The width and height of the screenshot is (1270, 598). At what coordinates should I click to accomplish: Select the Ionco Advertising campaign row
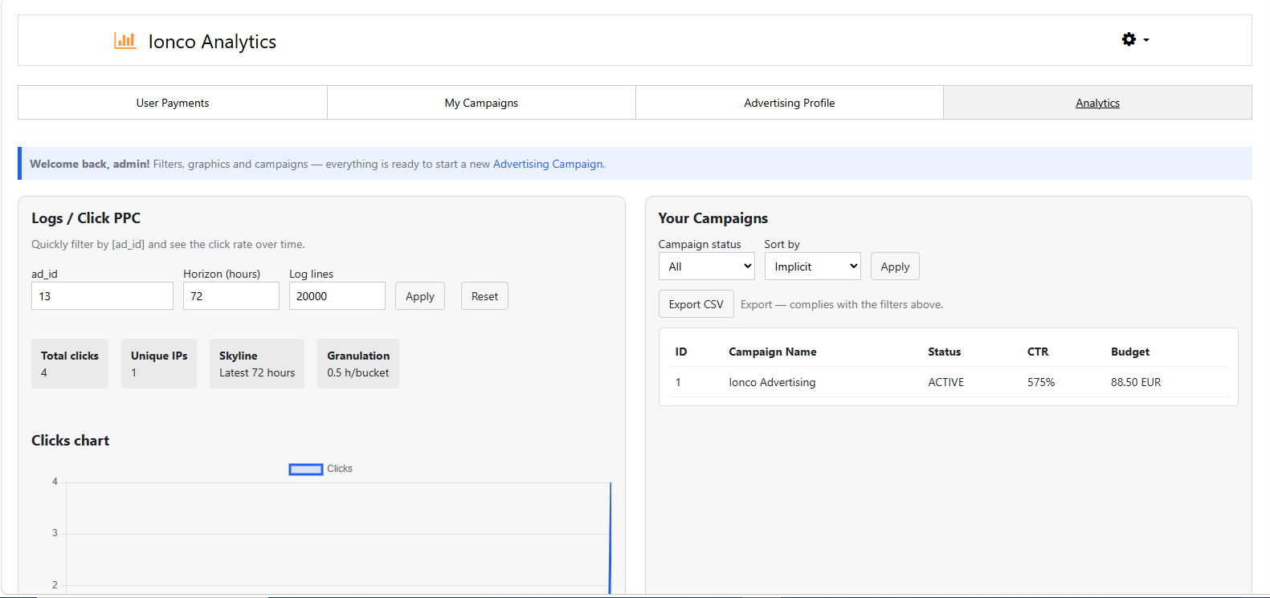pos(949,382)
